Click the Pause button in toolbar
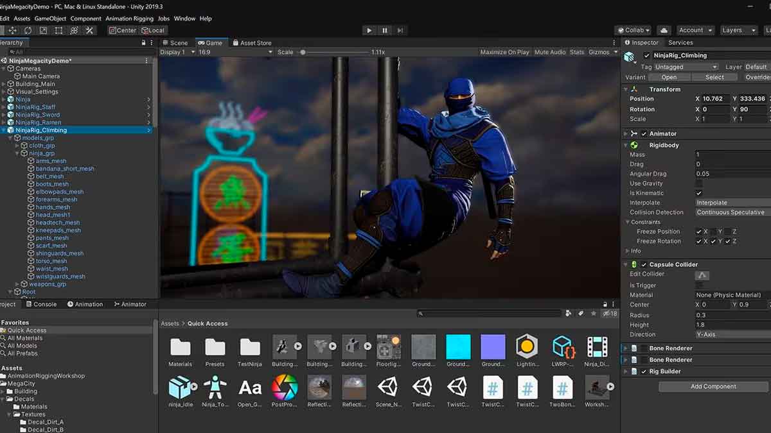The height and width of the screenshot is (433, 771). coord(385,30)
